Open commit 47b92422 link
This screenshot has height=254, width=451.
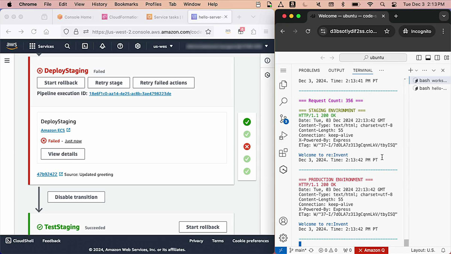[x=50, y=174]
